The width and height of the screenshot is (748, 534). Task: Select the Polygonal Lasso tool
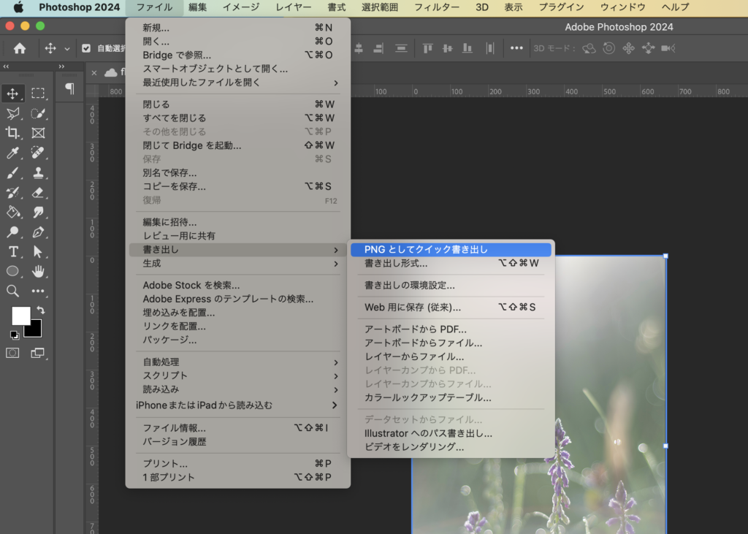coord(12,113)
